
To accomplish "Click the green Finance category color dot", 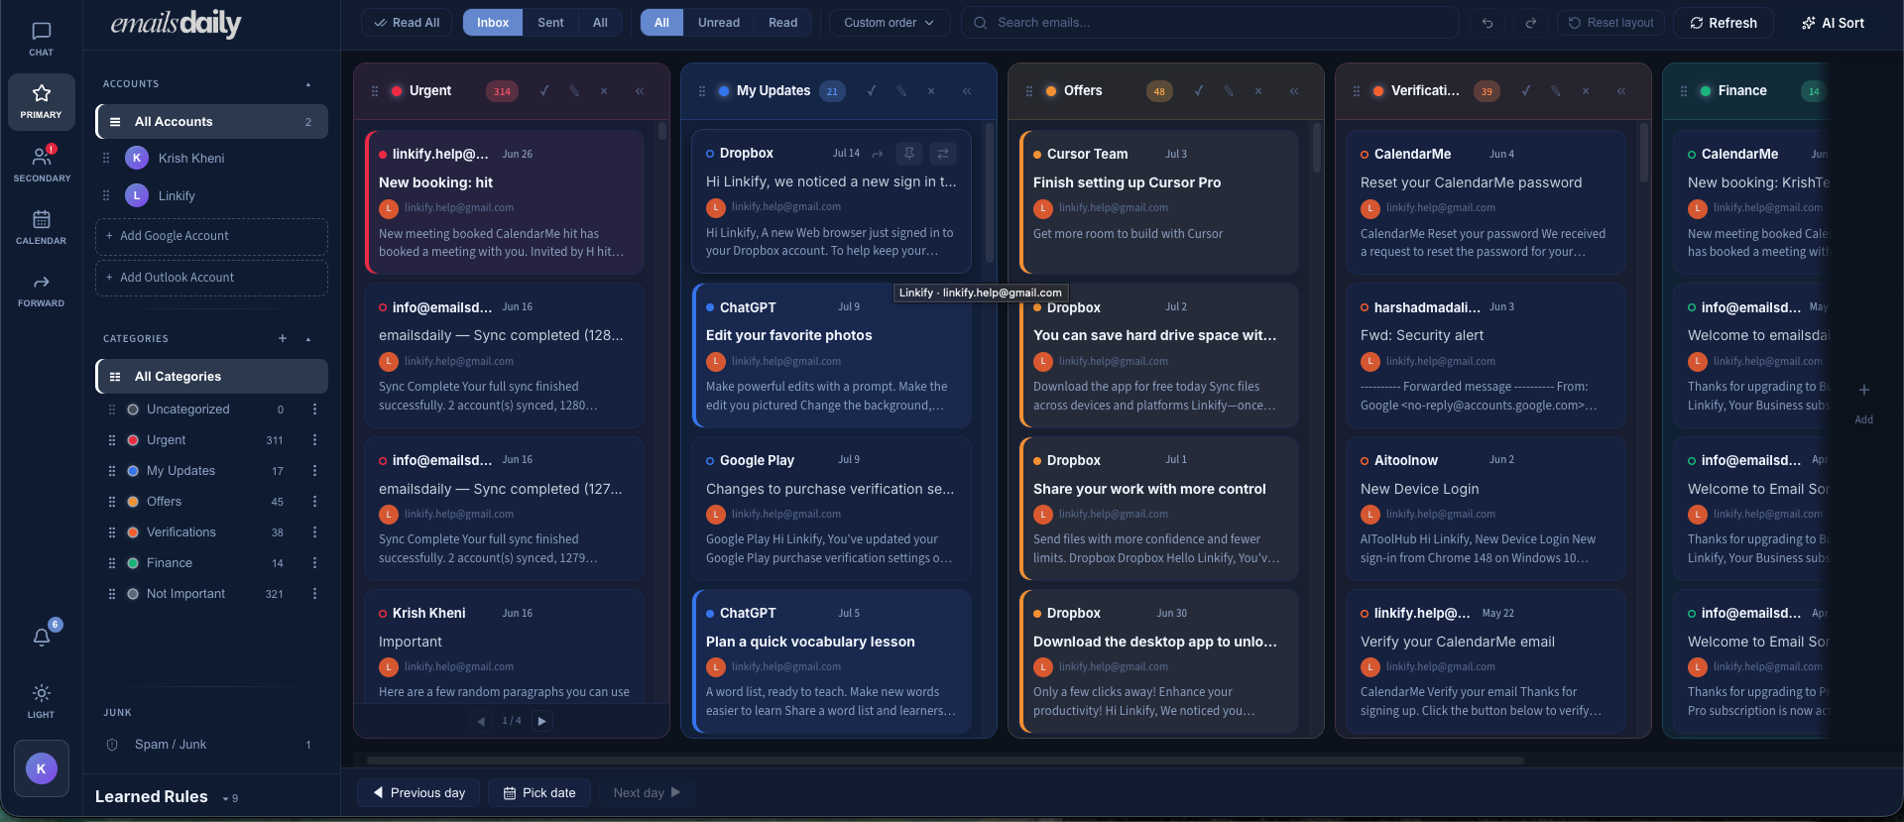I will point(133,563).
